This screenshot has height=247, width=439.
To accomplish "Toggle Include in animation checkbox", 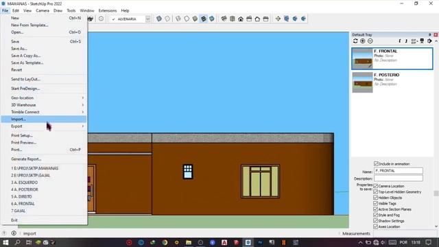I will (x=376, y=163).
